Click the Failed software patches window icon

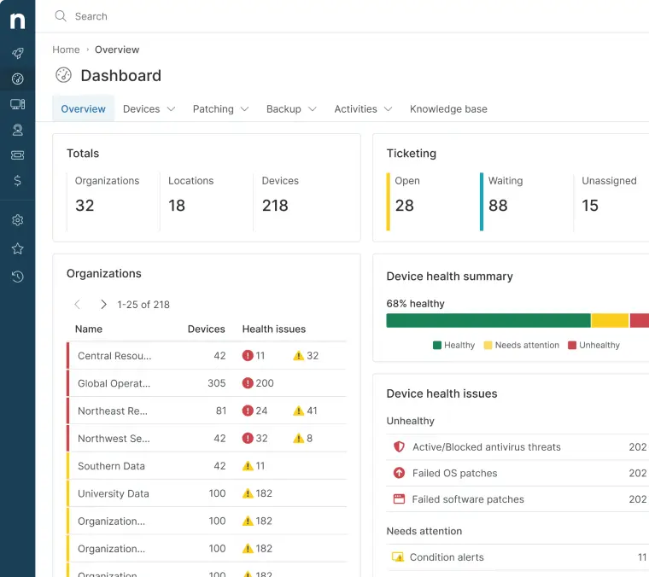[x=399, y=498]
